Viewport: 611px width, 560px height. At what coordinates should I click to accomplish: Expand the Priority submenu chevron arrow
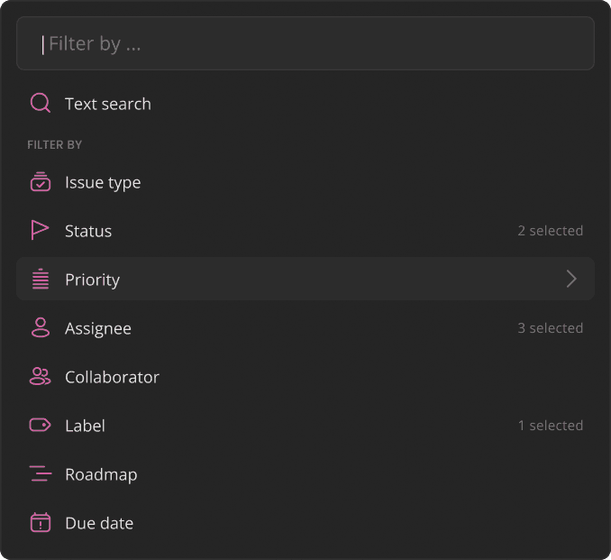tap(570, 280)
